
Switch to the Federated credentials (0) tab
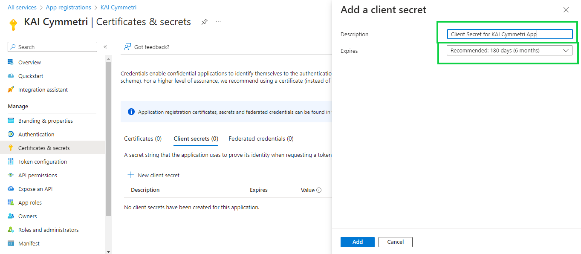click(x=261, y=139)
